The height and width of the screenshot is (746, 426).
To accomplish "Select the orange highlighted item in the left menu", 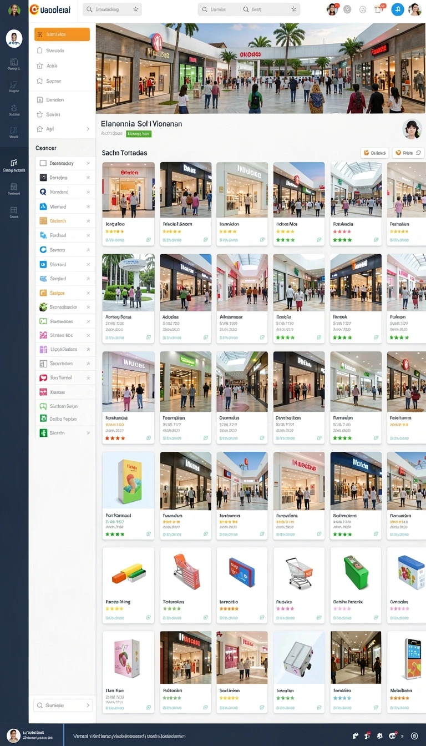I will pyautogui.click(x=62, y=34).
